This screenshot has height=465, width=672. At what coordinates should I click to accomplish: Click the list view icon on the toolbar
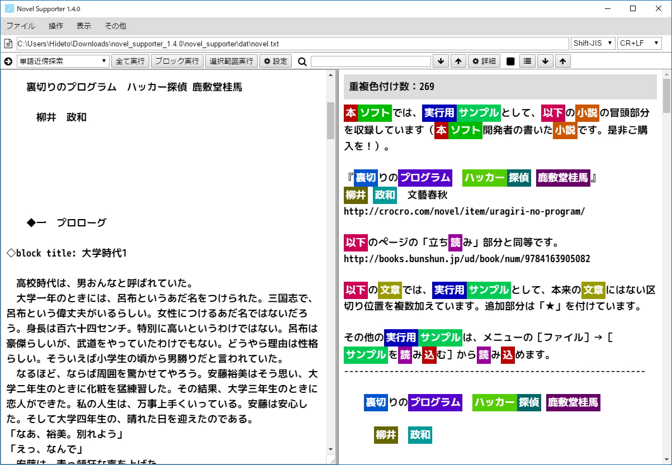(527, 61)
